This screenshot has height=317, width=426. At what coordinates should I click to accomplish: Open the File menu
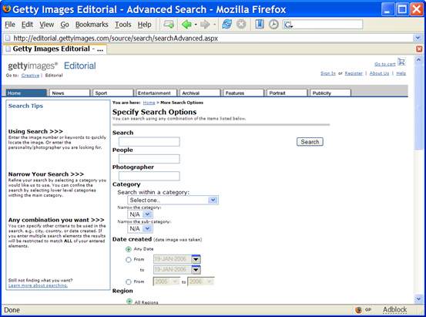10,25
